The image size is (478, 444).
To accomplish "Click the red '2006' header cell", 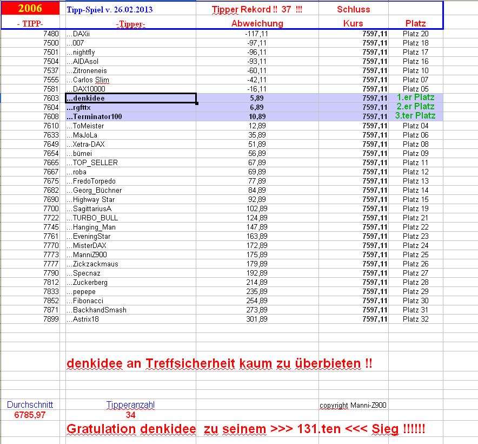I will tap(30, 8).
